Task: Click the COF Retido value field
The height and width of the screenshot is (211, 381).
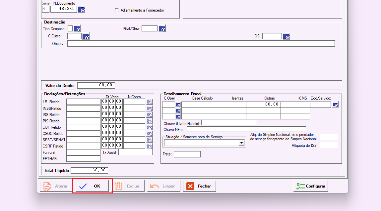Action: click(x=83, y=127)
